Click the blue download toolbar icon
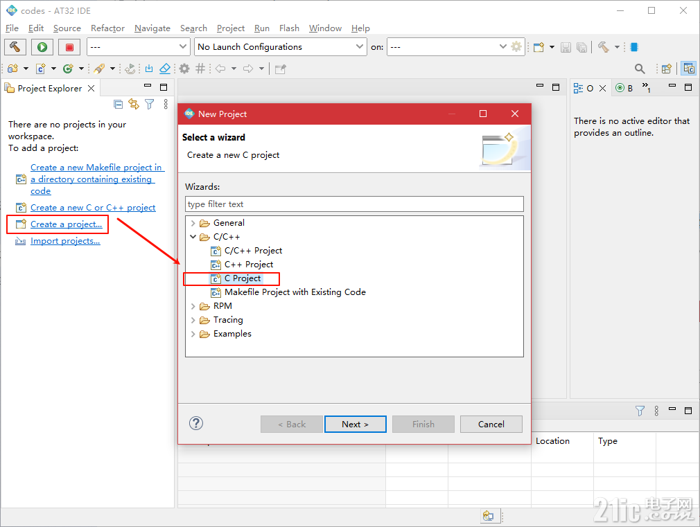The height and width of the screenshot is (527, 700). tap(149, 69)
